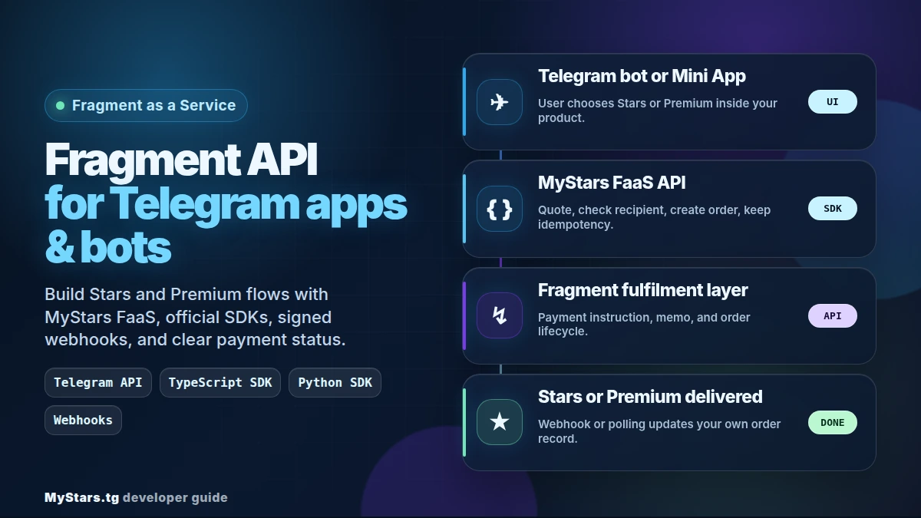Click the '& bots' headline line
The image size is (921, 518).
pyautogui.click(x=107, y=248)
